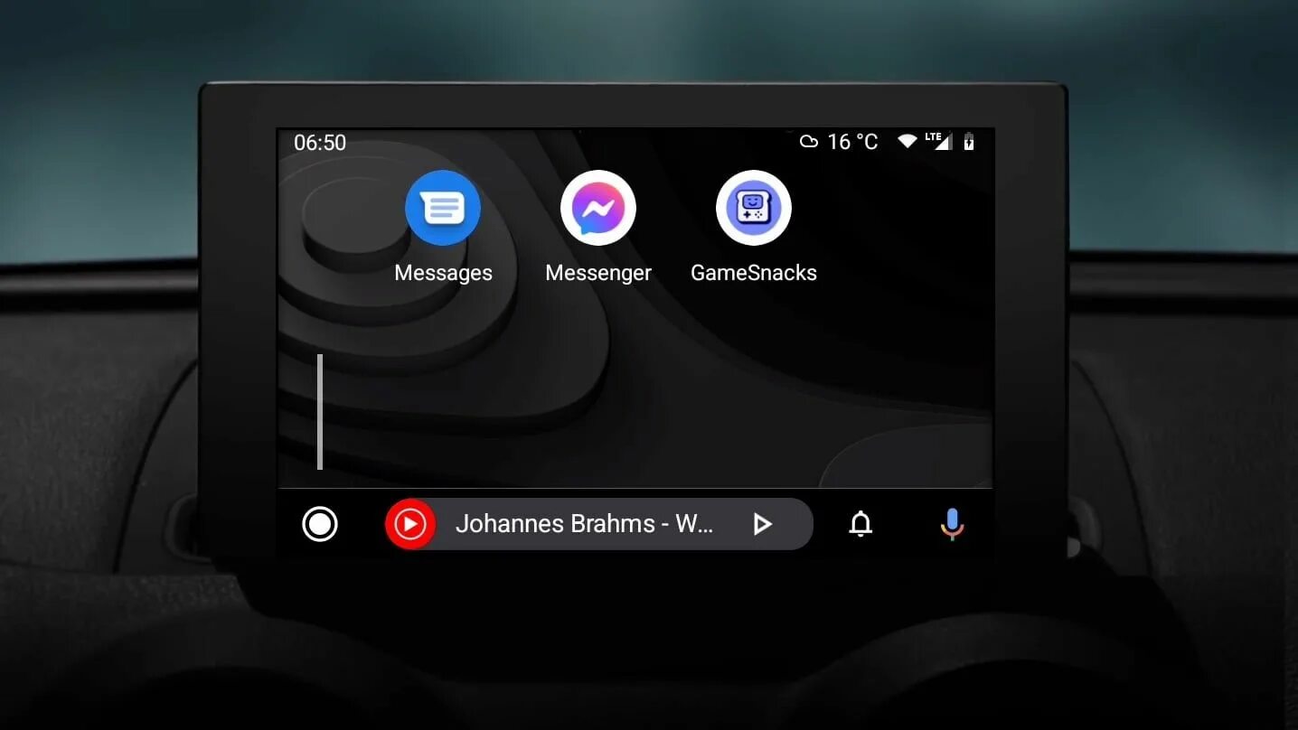
Task: Open the GameSnacks app icon
Action: pos(754,208)
